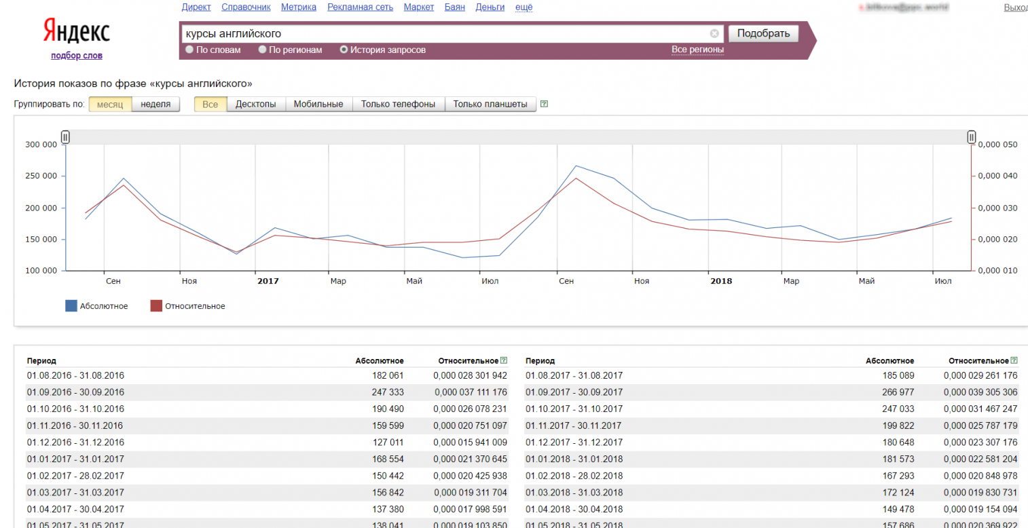
Task: Open Маркет in the top menu
Action: pos(419,7)
